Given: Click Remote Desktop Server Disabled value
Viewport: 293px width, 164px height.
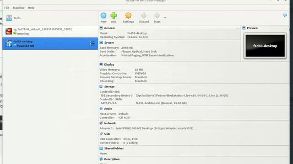Looking at the screenshot, I should click(141, 77).
